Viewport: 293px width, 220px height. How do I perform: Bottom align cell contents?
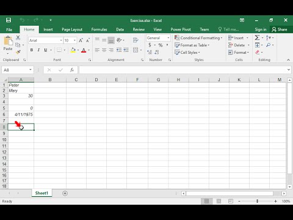tap(111, 40)
